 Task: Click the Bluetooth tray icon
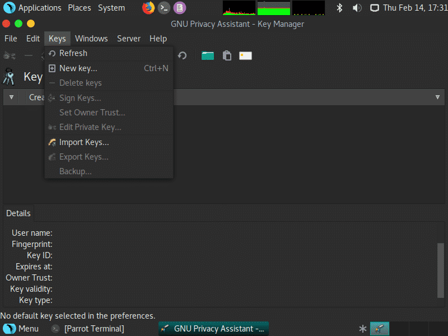click(x=339, y=8)
